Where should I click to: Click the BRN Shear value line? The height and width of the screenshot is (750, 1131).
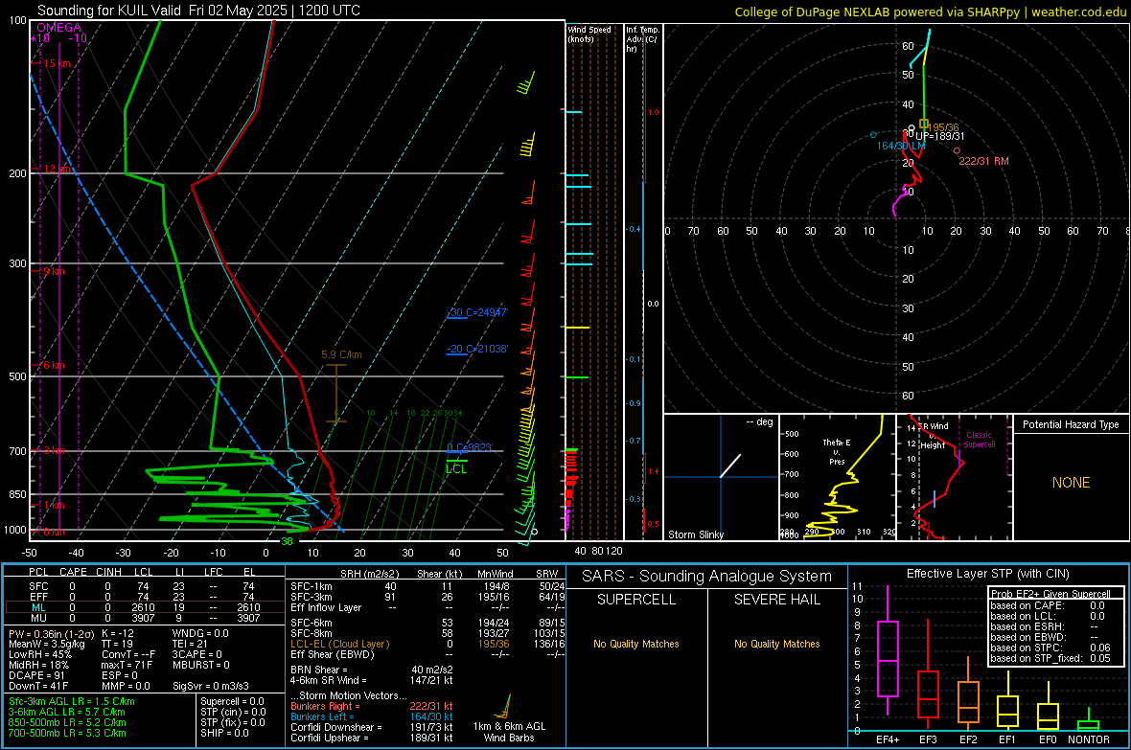coord(372,670)
